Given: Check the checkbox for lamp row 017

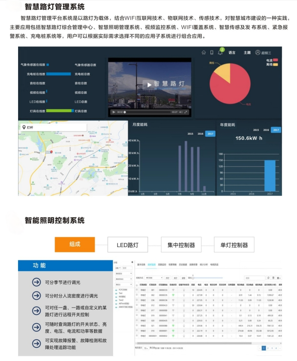Looking at the screenshot, I should [137, 310].
